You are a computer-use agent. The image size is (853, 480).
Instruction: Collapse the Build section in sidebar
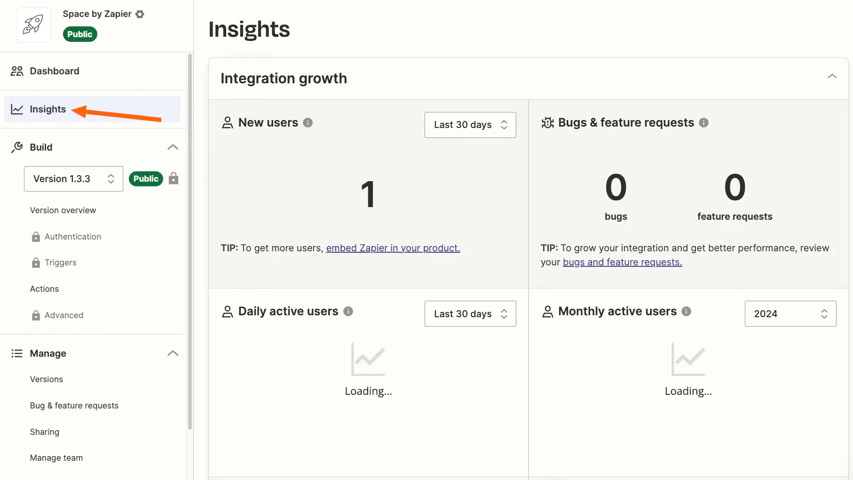point(173,147)
